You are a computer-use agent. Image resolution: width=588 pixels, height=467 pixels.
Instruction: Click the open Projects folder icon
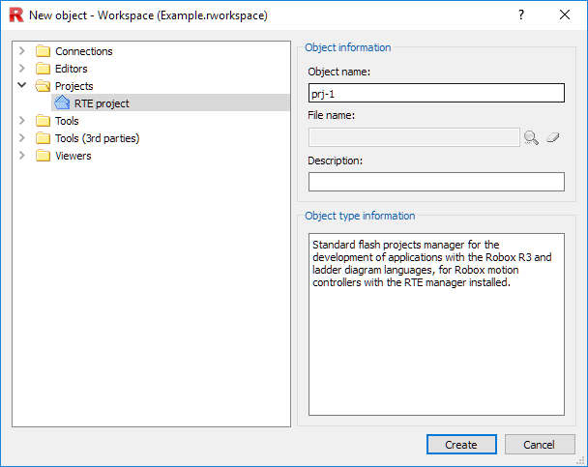coord(43,86)
